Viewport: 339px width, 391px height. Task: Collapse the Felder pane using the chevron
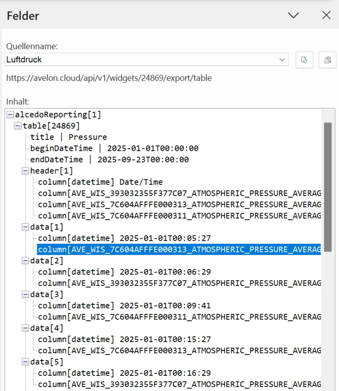point(293,15)
